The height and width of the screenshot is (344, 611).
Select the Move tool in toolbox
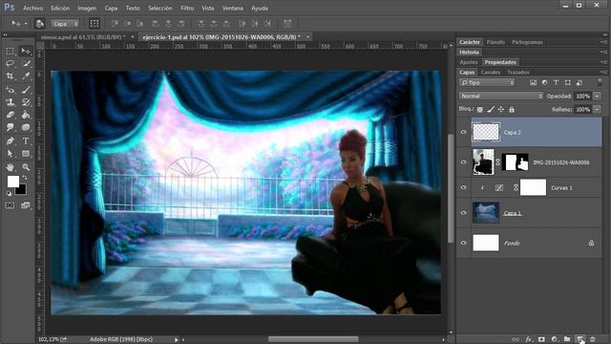click(26, 51)
